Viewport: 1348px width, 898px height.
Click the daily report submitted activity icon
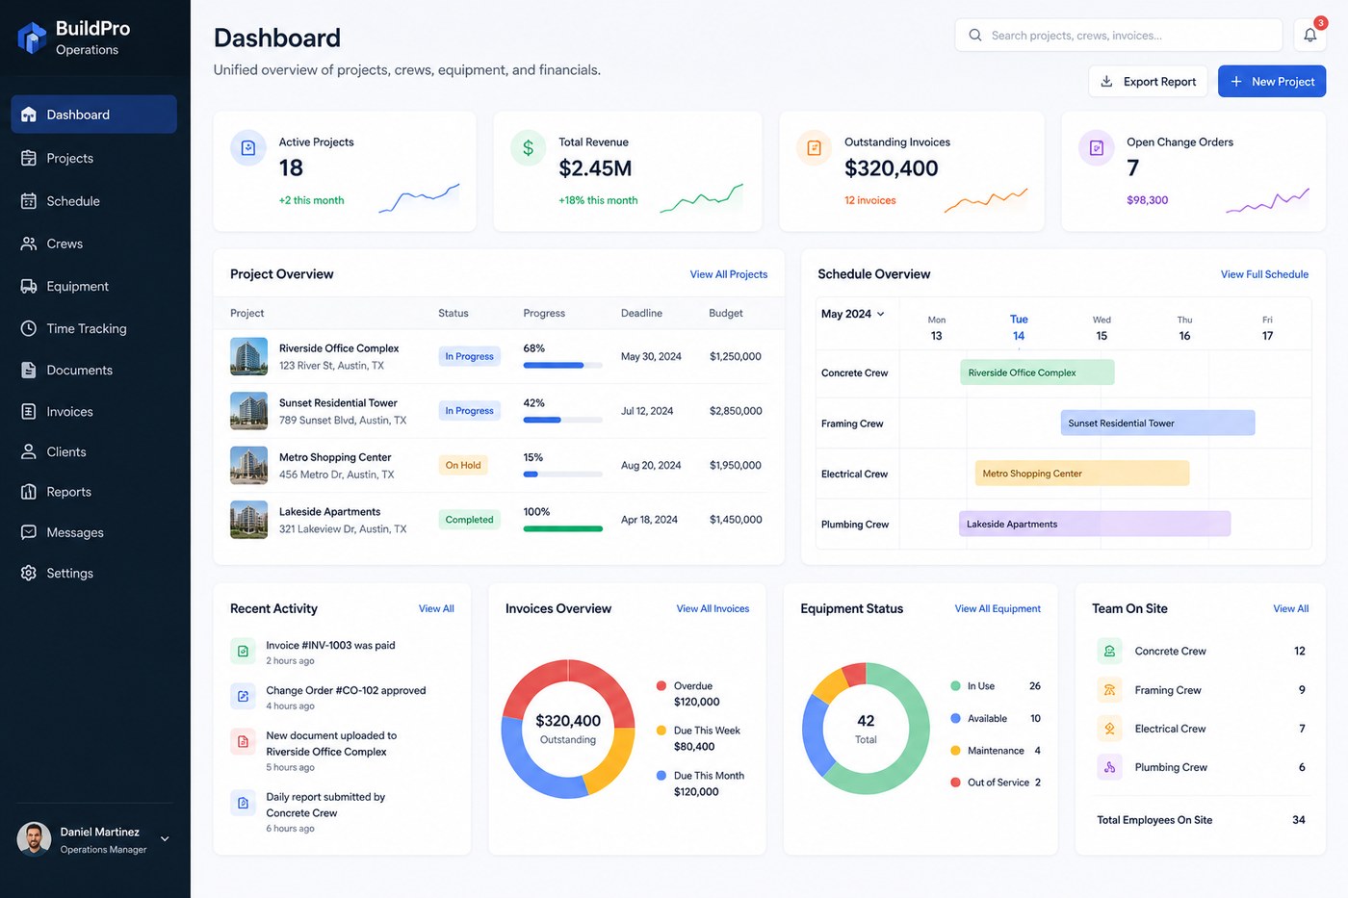pos(243,803)
